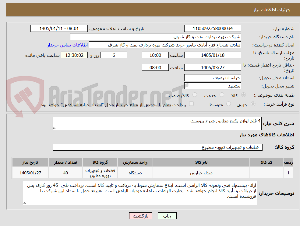This screenshot has height=226, width=300.
Task: Click the بازگشت (back) button
Action: coord(140,216)
